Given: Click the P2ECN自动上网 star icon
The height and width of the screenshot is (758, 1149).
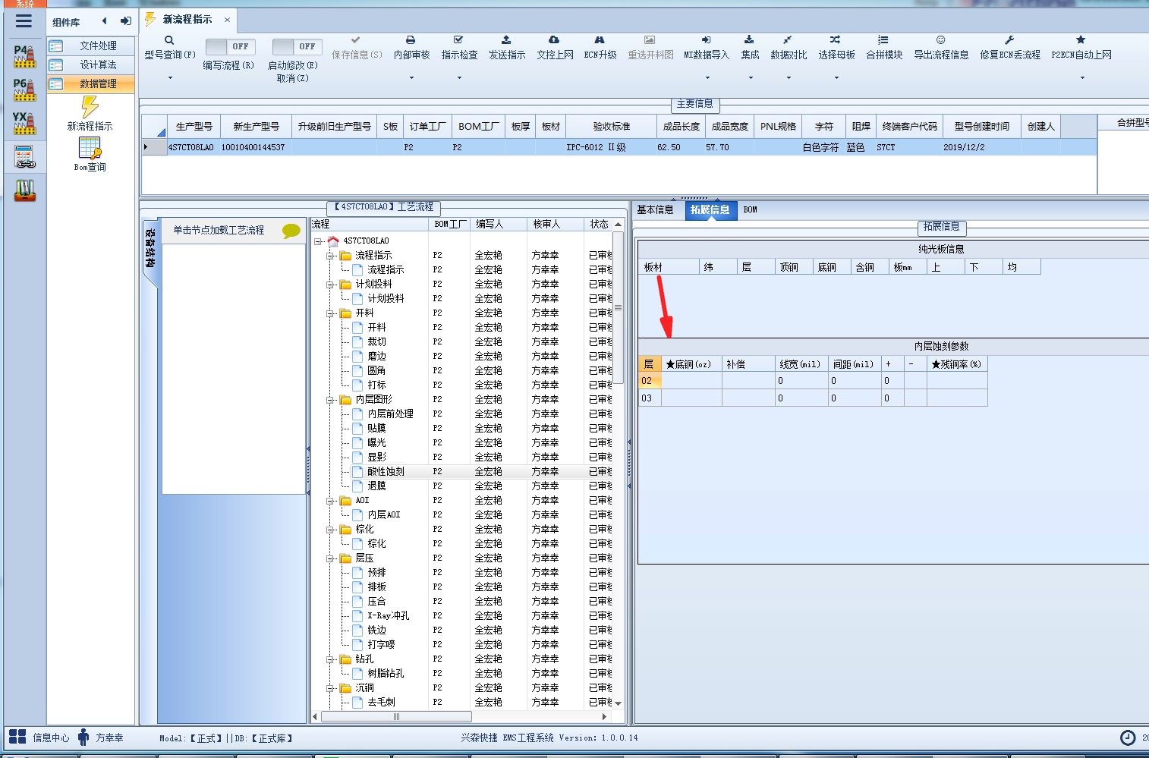Looking at the screenshot, I should click(1081, 39).
